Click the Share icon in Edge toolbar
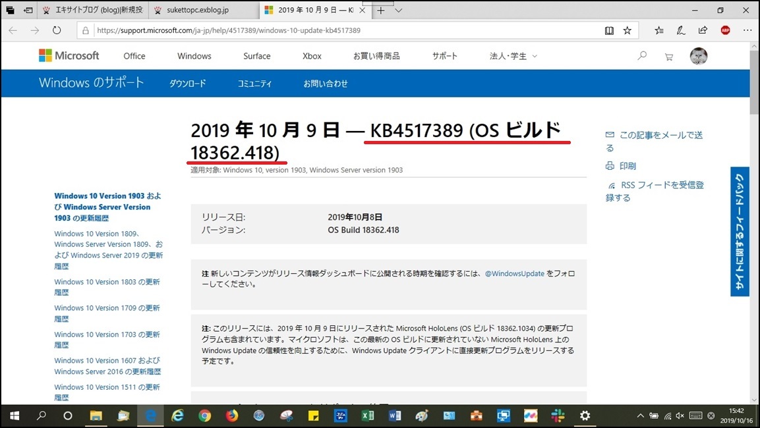Image resolution: width=760 pixels, height=428 pixels. (x=703, y=30)
